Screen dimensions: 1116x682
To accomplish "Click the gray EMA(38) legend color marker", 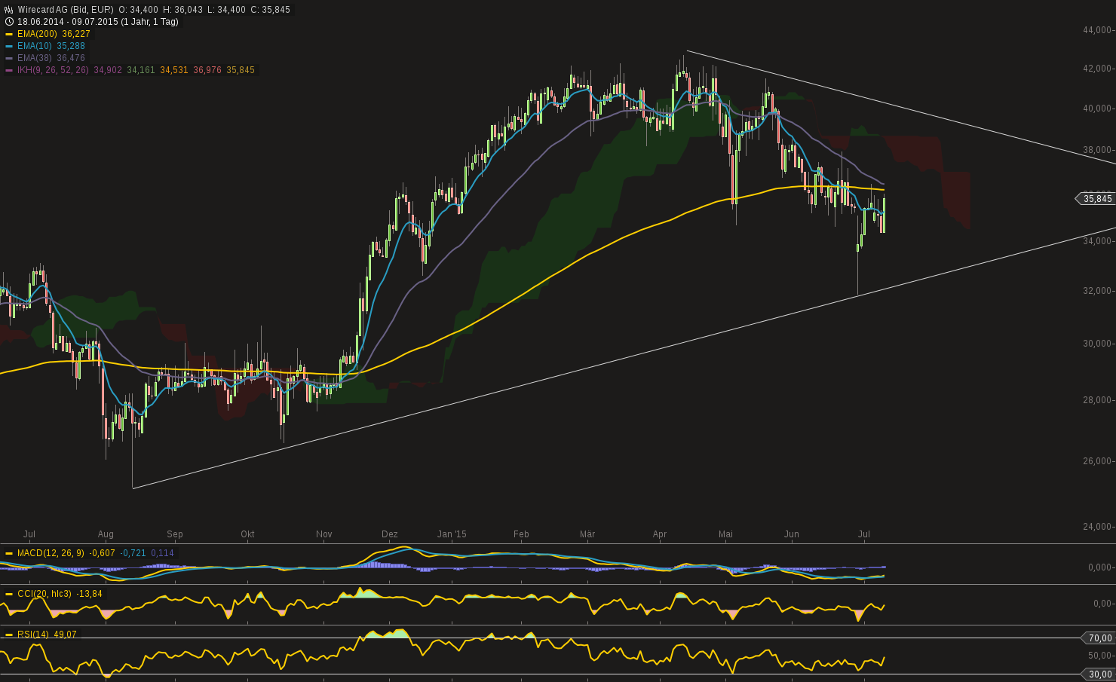I will tap(9, 58).
